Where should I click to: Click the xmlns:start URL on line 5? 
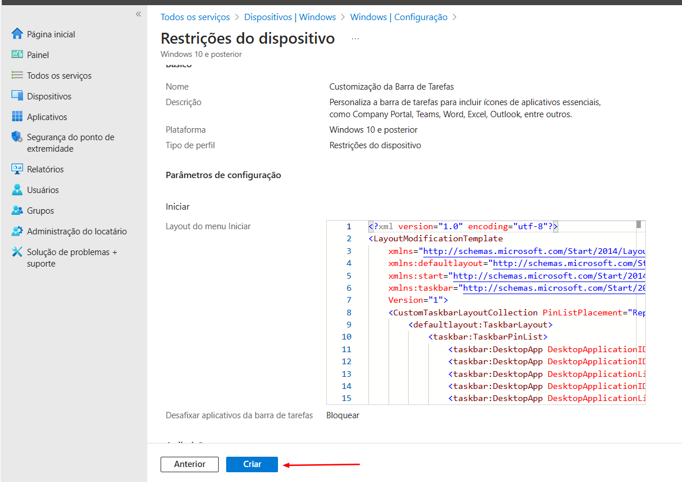tap(549, 276)
